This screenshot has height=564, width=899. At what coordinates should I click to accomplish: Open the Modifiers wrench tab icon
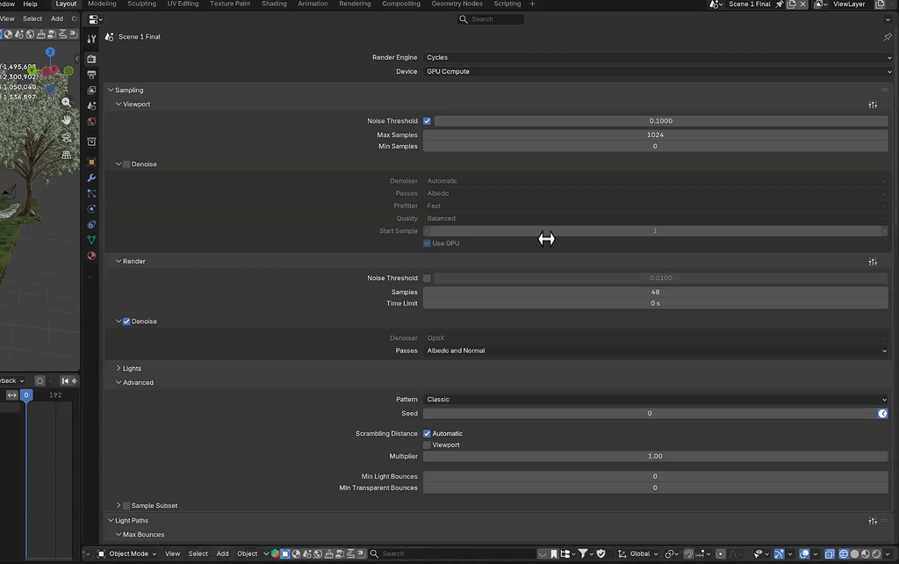click(91, 177)
